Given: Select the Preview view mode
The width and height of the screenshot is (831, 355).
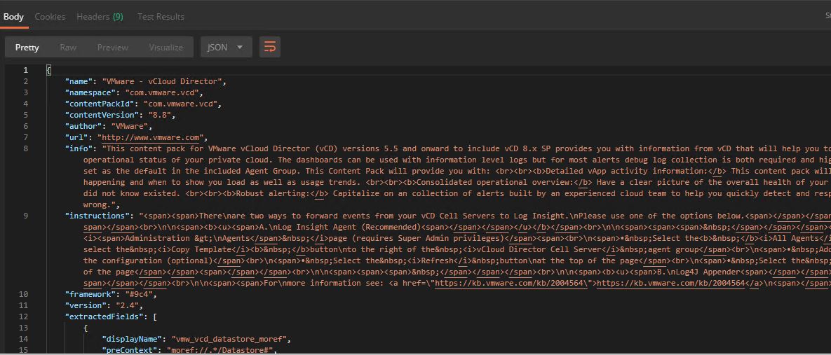Looking at the screenshot, I should pyautogui.click(x=112, y=47).
